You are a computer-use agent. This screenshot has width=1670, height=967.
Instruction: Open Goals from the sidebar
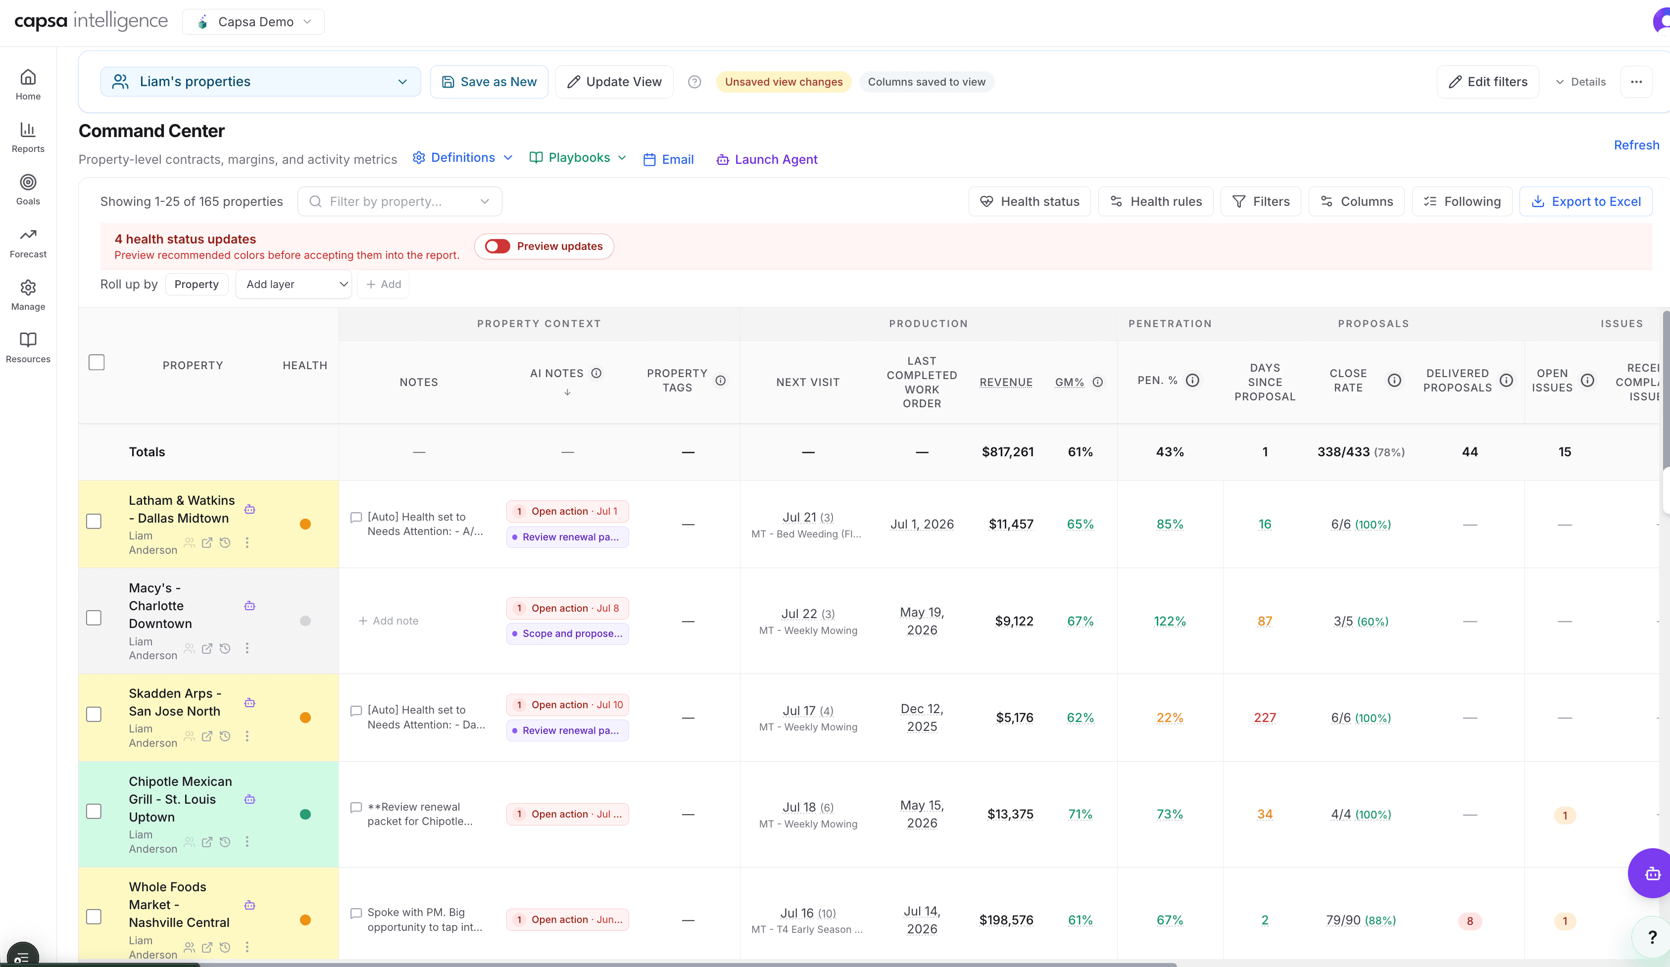(x=28, y=190)
